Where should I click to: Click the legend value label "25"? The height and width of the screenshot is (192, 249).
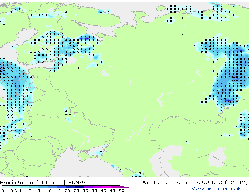[76, 190]
